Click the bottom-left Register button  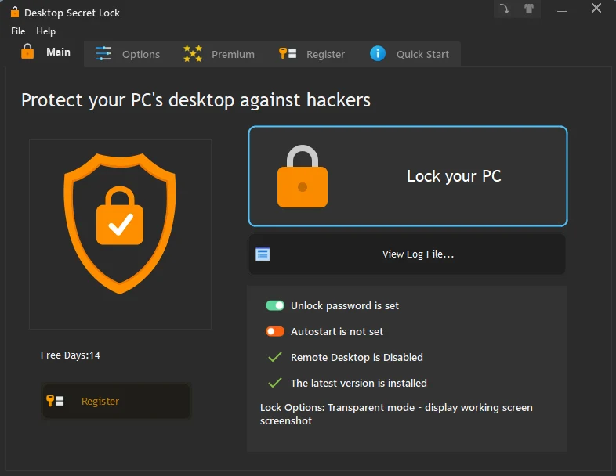point(116,402)
